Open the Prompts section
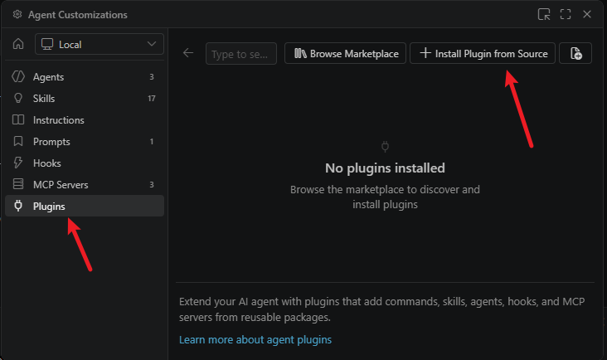Viewport: 607px width, 360px height. [x=85, y=142]
